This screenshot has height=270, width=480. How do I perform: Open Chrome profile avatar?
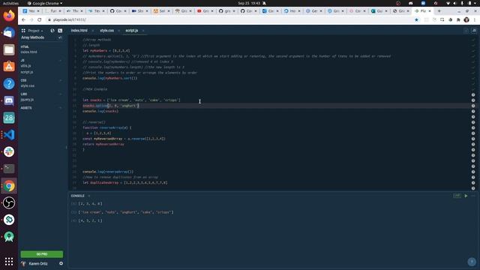click(466, 19)
